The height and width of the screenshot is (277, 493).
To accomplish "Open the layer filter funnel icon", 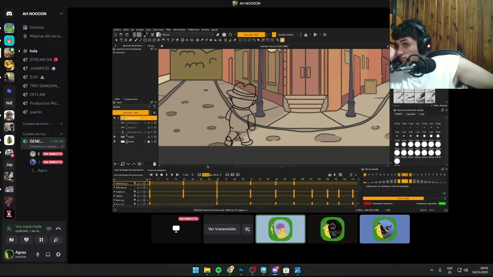I will [x=154, y=107].
